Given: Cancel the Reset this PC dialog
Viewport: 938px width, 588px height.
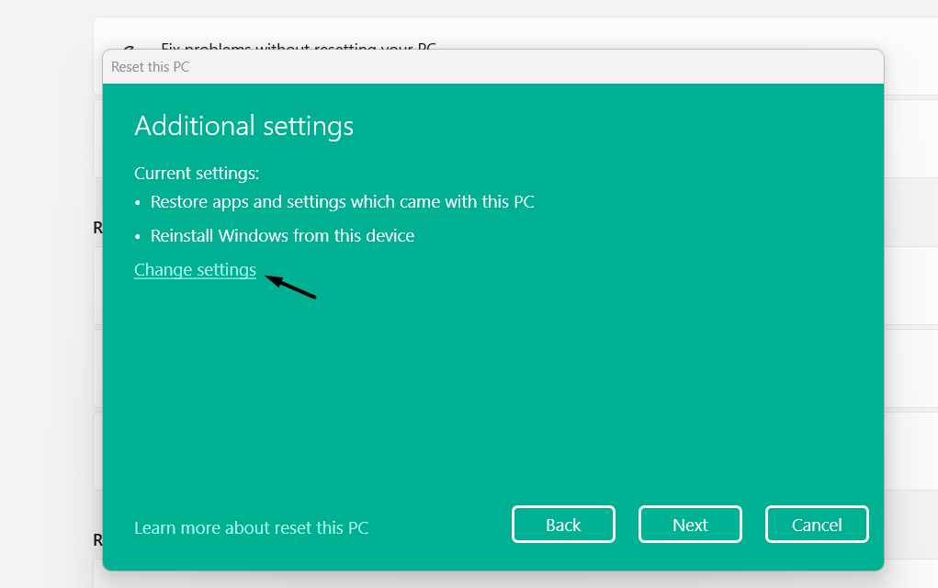Looking at the screenshot, I should [x=817, y=525].
